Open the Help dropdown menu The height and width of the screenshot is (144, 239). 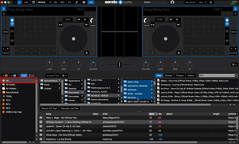(x=202, y=2)
